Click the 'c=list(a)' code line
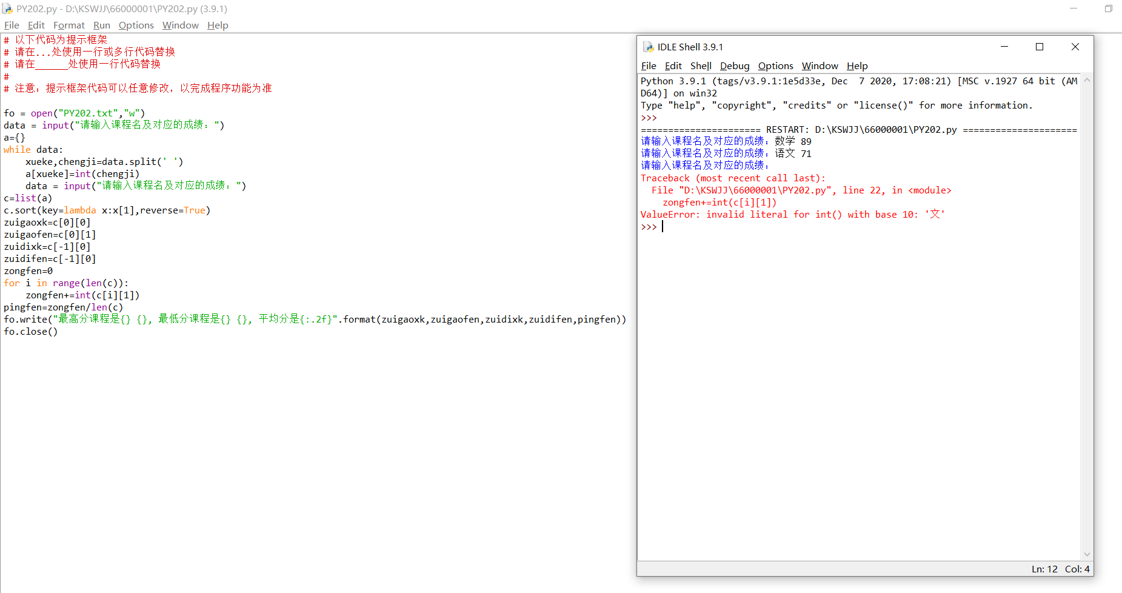This screenshot has height=593, width=1122. [28, 198]
